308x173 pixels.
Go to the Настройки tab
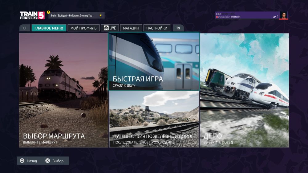[x=157, y=28]
